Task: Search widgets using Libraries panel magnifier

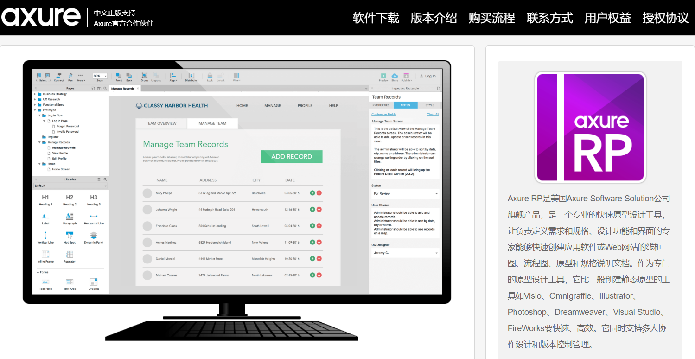Action: [x=105, y=179]
